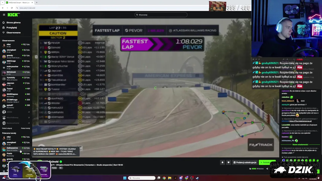Click the Polish language tag

54,168
